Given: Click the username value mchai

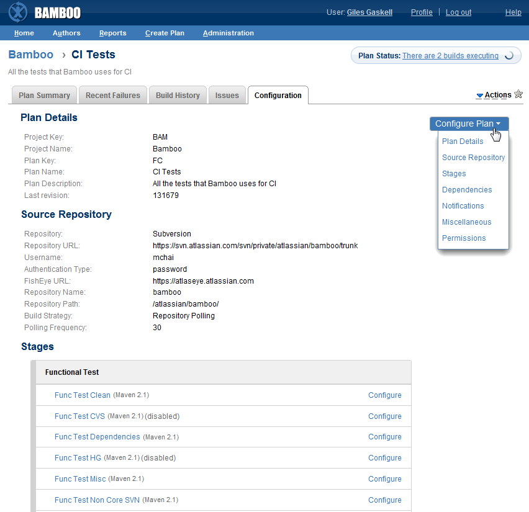Looking at the screenshot, I should 163,258.
